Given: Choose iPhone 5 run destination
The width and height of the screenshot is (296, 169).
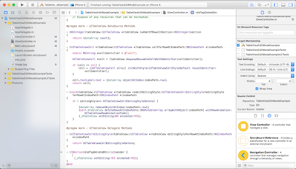Looking at the screenshot, I should tap(78, 5).
